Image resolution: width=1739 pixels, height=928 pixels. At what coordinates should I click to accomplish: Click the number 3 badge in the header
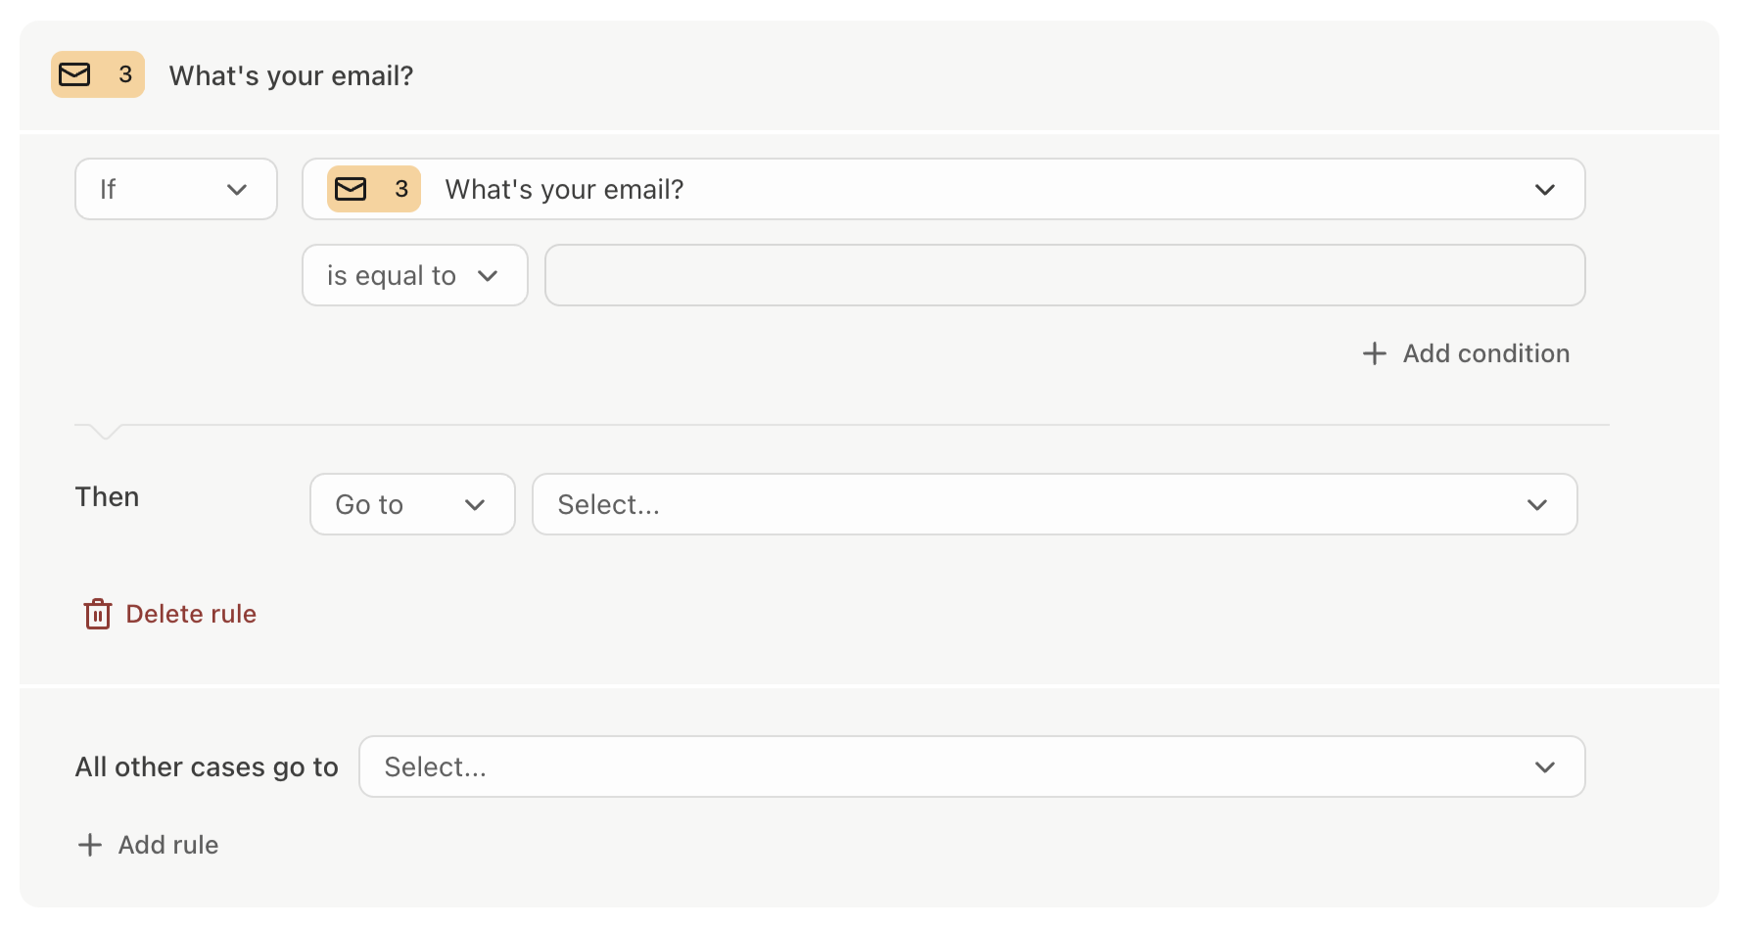pyautogui.click(x=125, y=74)
